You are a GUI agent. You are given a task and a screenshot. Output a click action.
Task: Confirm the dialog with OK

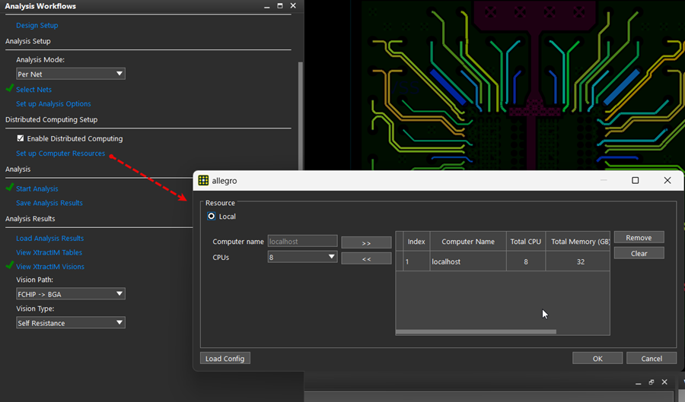597,359
